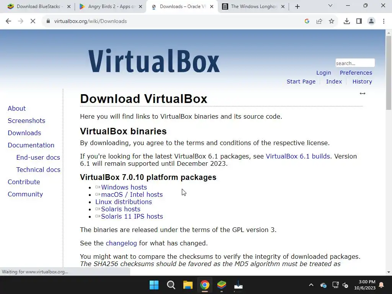Open Screenshots in the sidebar
Screen dimensions: 392x294
tap(26, 121)
